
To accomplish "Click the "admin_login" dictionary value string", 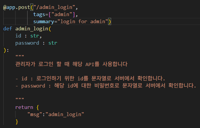I will point(65,115).
